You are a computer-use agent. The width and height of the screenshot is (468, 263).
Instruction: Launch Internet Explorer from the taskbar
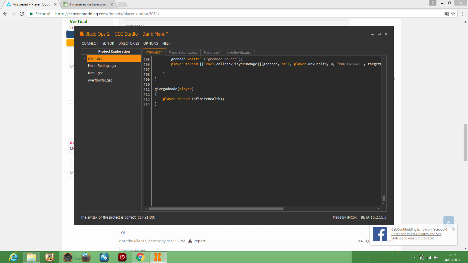pos(13,257)
